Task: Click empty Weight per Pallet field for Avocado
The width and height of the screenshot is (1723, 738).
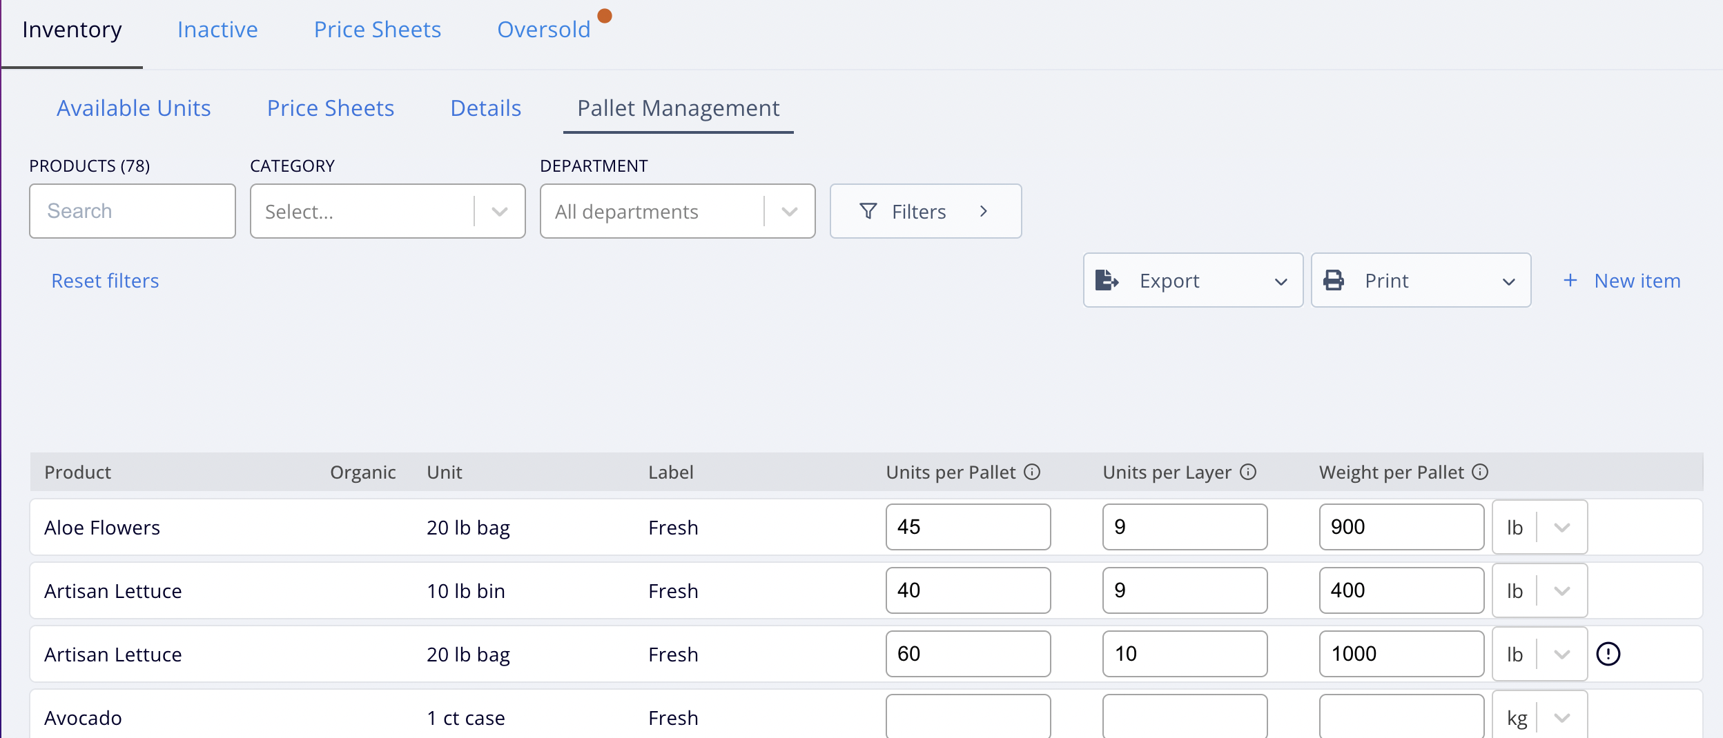Action: tap(1402, 717)
